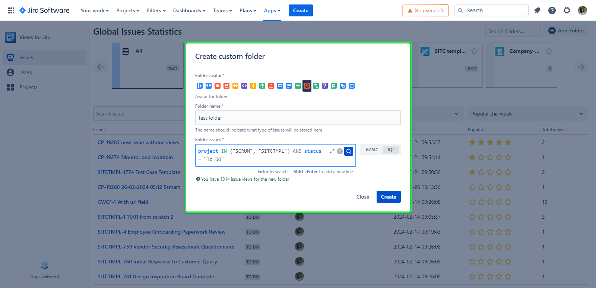Open the Filters menu

pyautogui.click(x=156, y=10)
